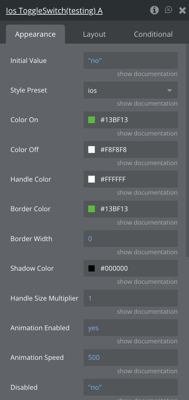Show documentation for Initial Value
189x400 pixels.
[x=147, y=74]
